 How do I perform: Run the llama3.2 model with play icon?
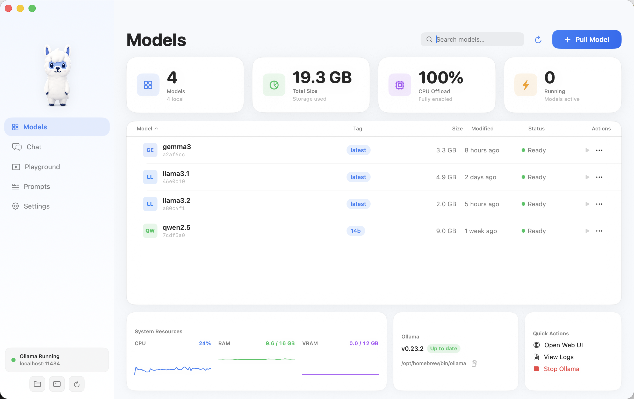[x=587, y=204]
